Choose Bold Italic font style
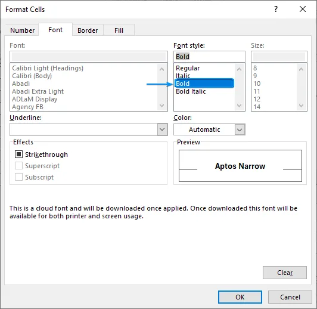Viewport: 317px width, 309px height. tap(191, 91)
